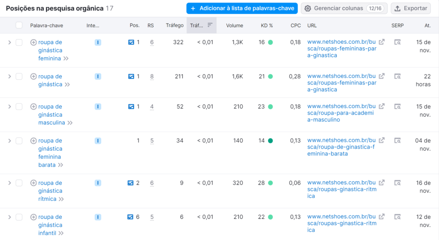Click the sort icon in Tráfego % column
The image size is (439, 240).
coord(210,25)
